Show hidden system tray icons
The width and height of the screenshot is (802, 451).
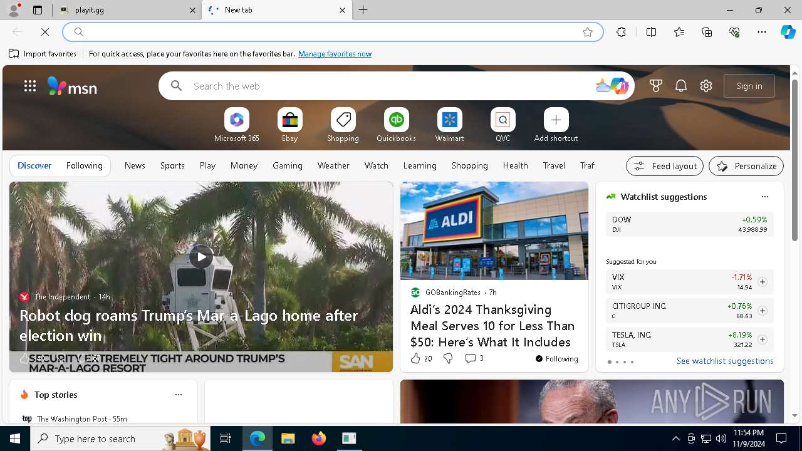[675, 438]
